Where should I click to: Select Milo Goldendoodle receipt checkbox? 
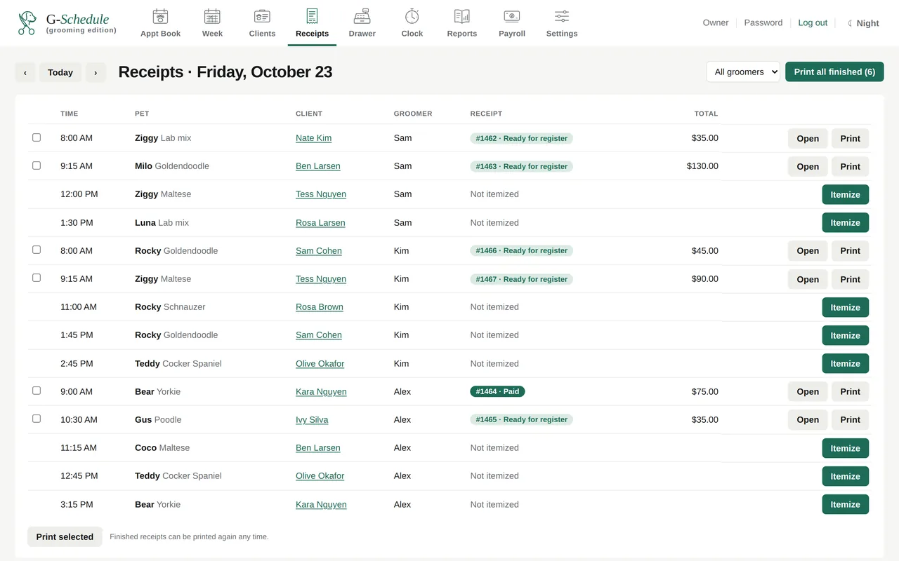(x=37, y=165)
